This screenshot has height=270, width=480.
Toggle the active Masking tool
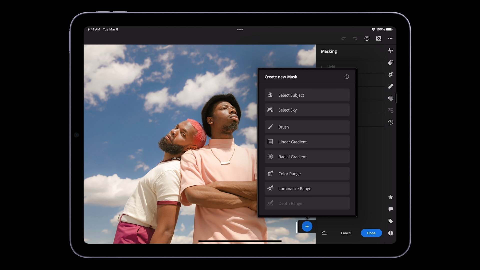(391, 98)
